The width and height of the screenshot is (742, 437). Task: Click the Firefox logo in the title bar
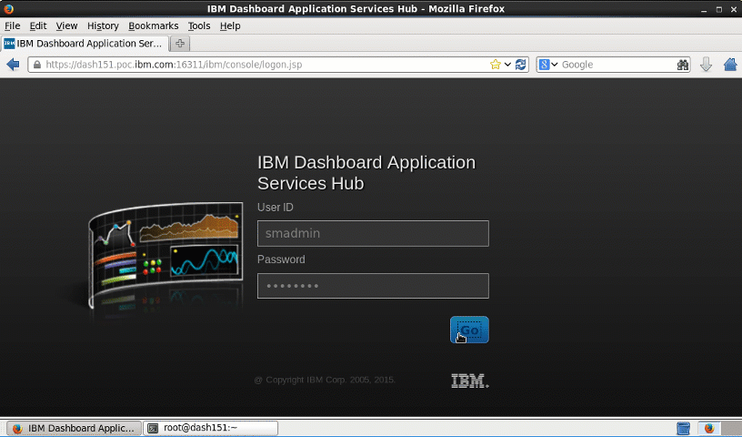[8, 8]
